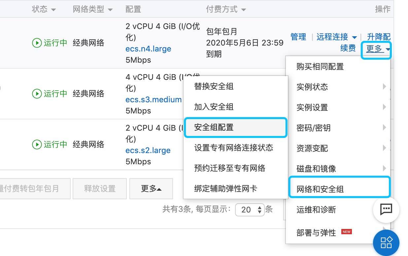
Task: Click the running status icon for ecs.s3.medium row
Action: click(36, 94)
